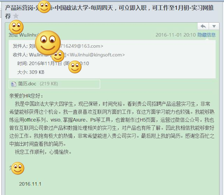This screenshot has height=195, width=224.
Task: Click the 309 KB size value
Action: (x=37, y=72)
